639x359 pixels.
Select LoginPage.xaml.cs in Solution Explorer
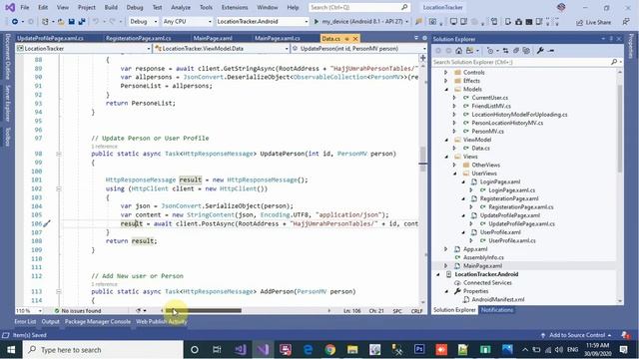pyautogui.click(x=511, y=190)
